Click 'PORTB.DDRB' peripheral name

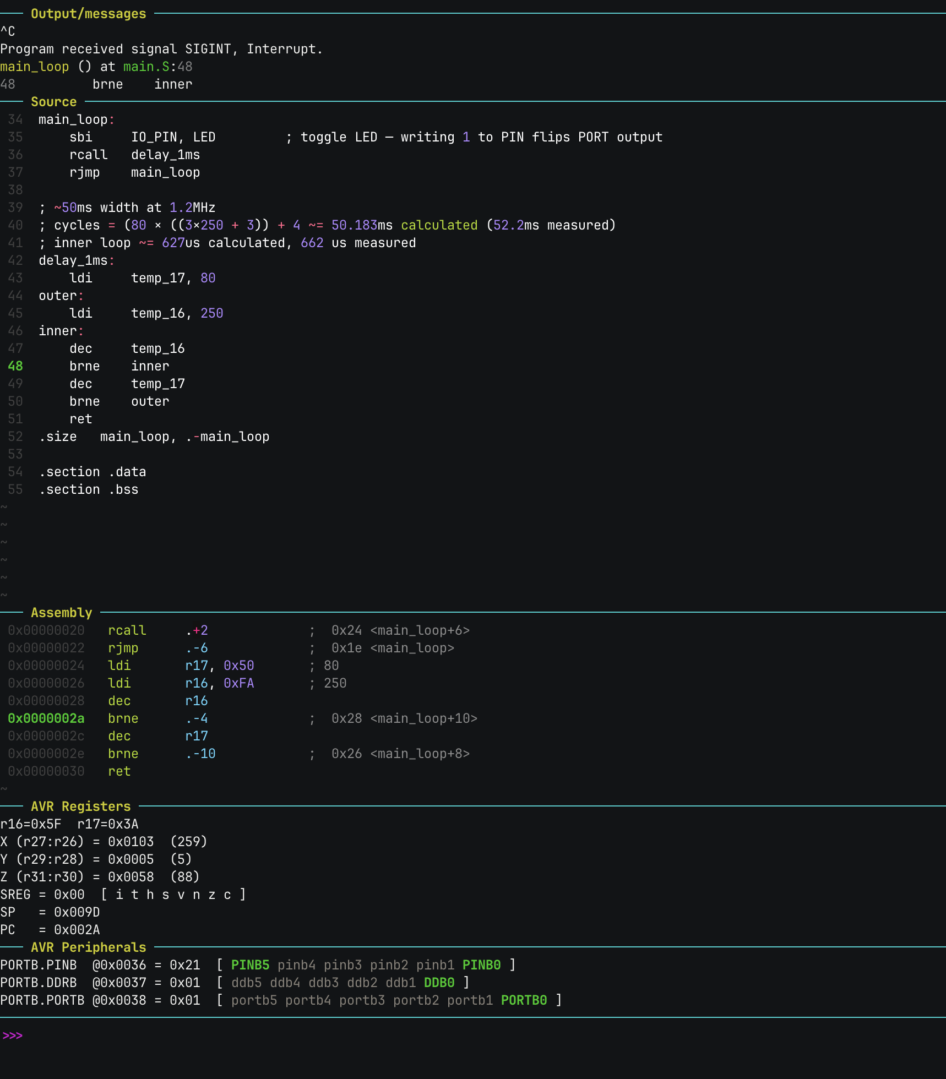[39, 983]
